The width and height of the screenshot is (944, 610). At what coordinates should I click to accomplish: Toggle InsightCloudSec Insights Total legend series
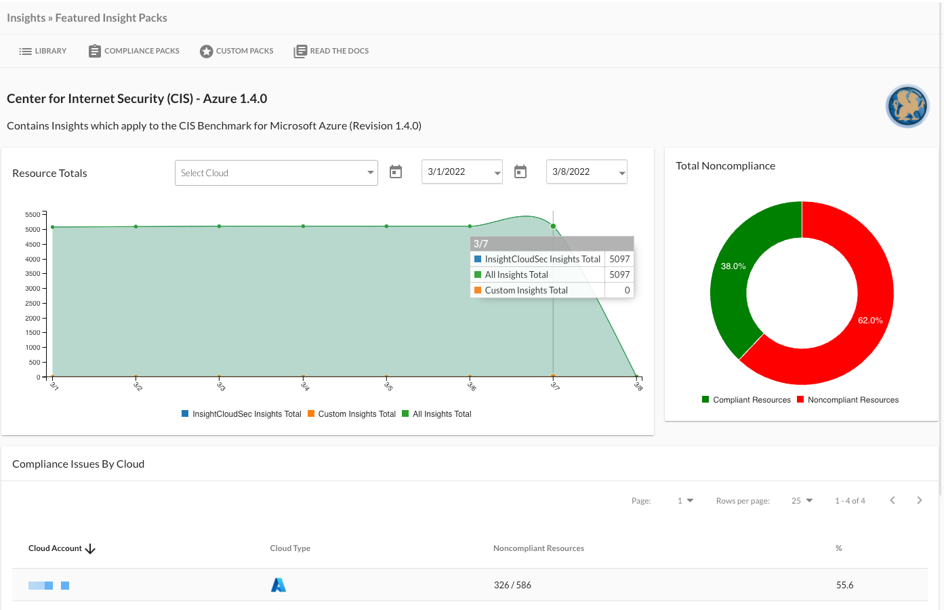(241, 414)
